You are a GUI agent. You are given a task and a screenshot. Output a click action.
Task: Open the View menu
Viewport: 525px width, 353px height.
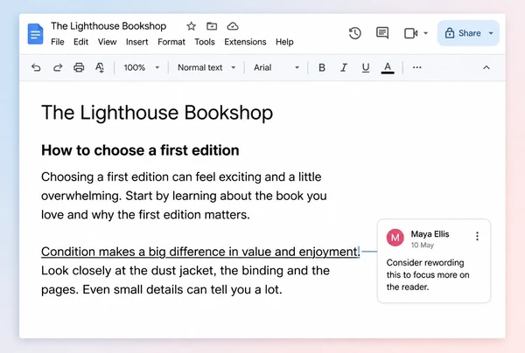[x=107, y=42]
